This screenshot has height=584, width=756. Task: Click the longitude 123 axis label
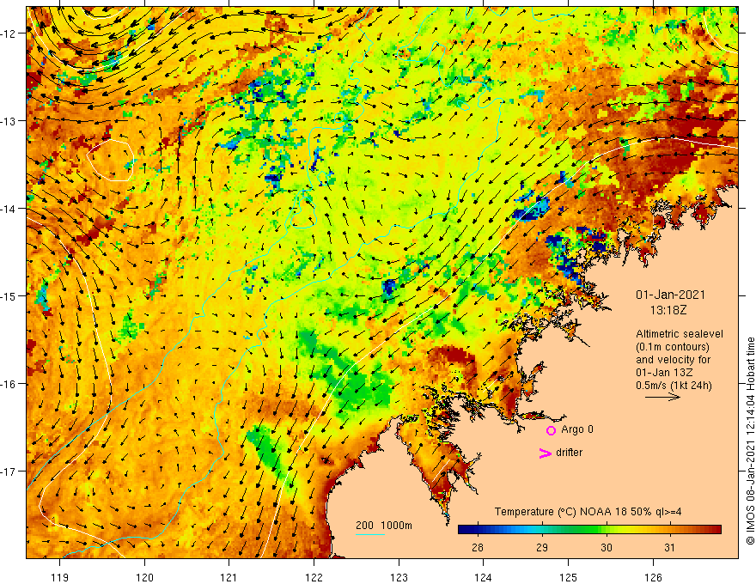tap(399, 577)
